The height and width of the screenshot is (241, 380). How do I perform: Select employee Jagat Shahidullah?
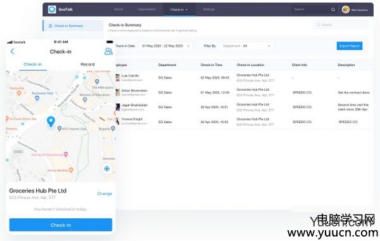134,105
